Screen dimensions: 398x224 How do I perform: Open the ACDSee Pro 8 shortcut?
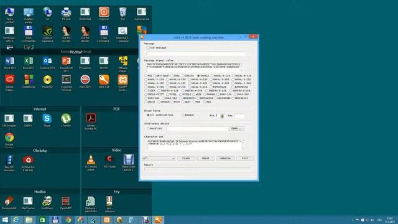coord(28,163)
